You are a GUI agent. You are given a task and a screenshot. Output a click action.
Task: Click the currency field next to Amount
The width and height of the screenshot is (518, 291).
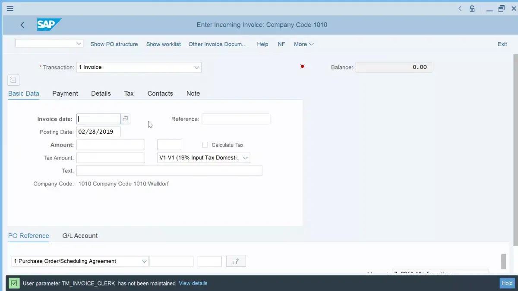[x=169, y=145]
